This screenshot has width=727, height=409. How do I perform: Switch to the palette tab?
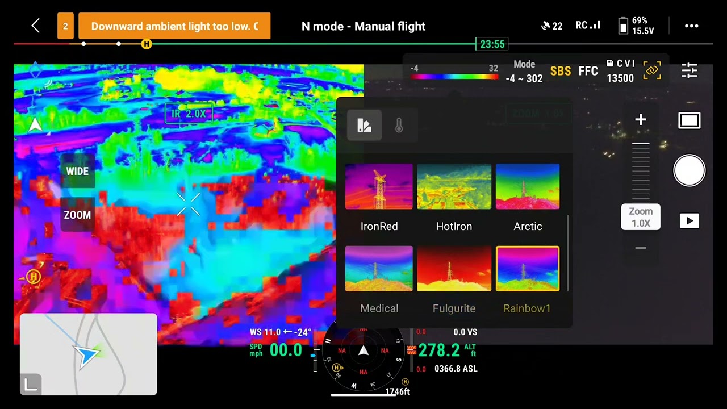pos(364,126)
